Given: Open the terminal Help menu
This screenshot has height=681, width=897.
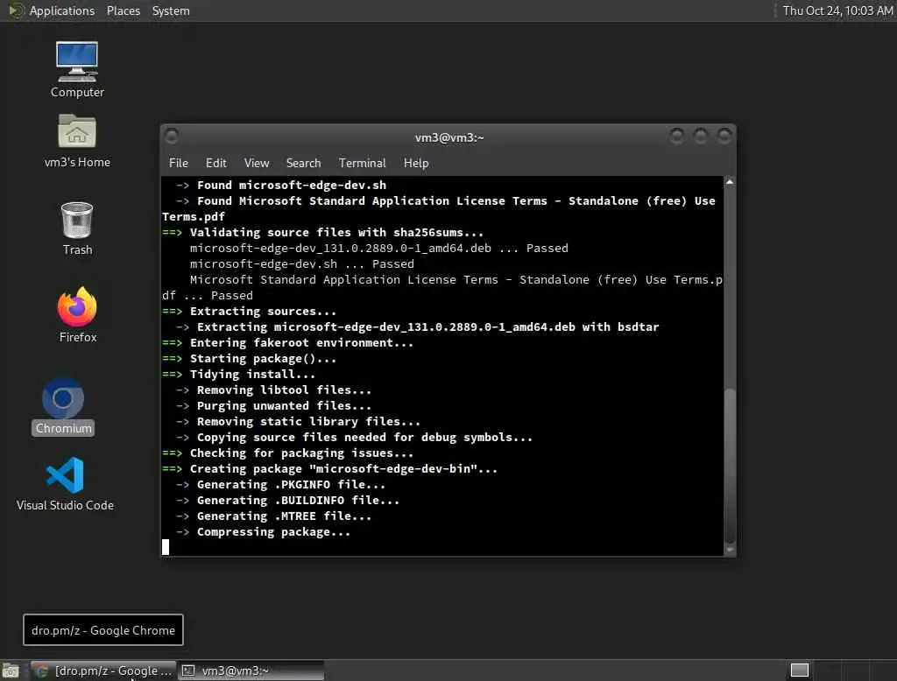Looking at the screenshot, I should 416,163.
